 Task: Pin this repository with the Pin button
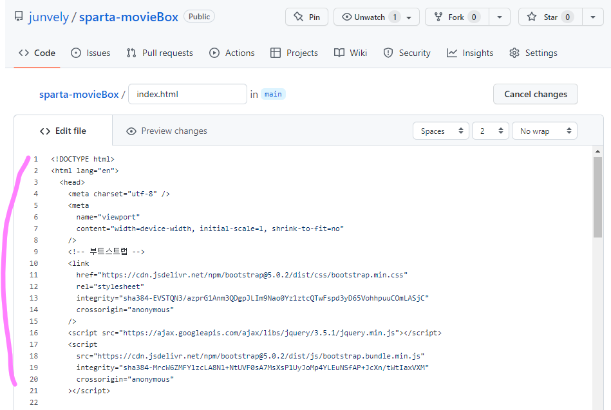(x=306, y=17)
